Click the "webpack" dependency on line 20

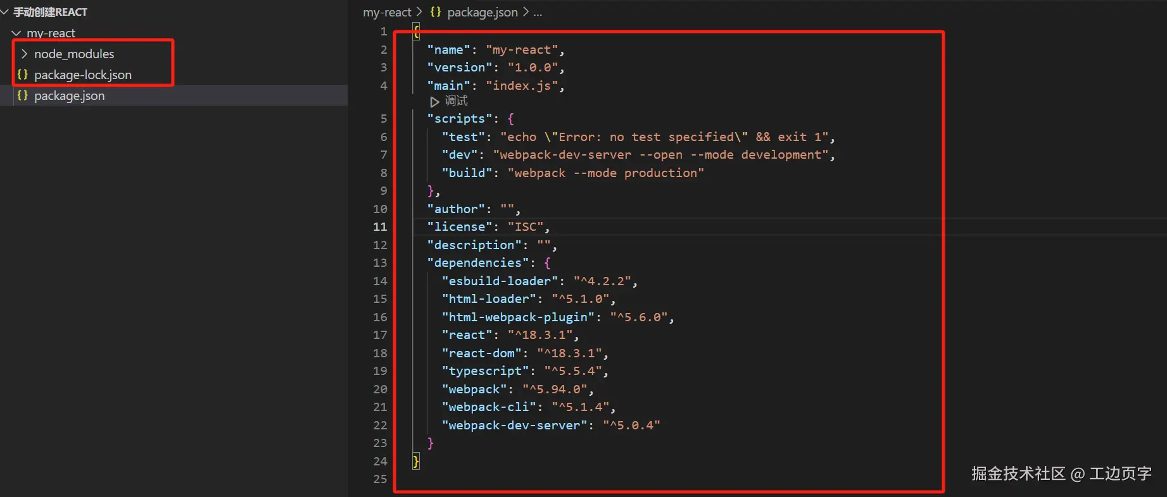474,390
